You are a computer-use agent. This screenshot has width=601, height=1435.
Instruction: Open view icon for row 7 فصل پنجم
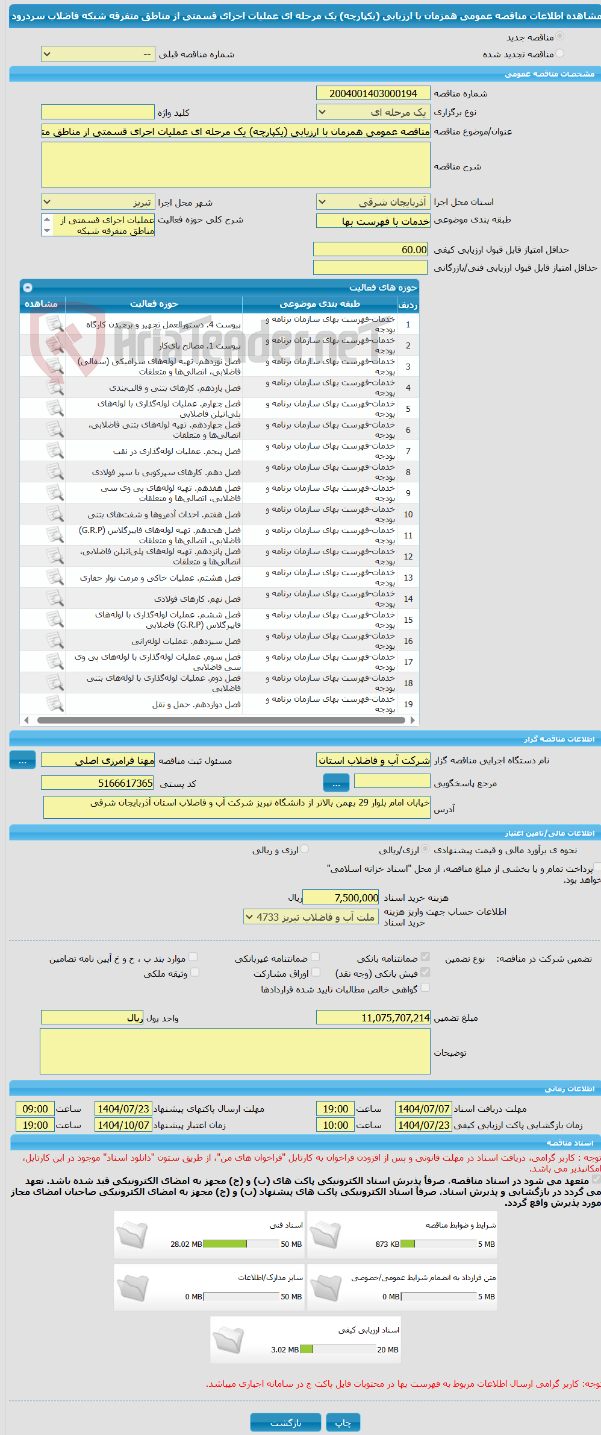tap(55, 451)
